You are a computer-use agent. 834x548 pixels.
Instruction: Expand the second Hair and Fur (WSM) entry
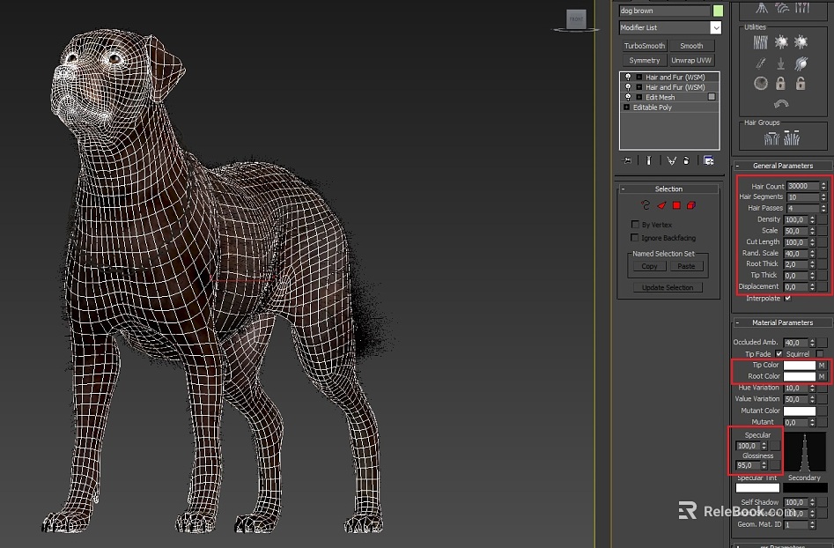(638, 87)
